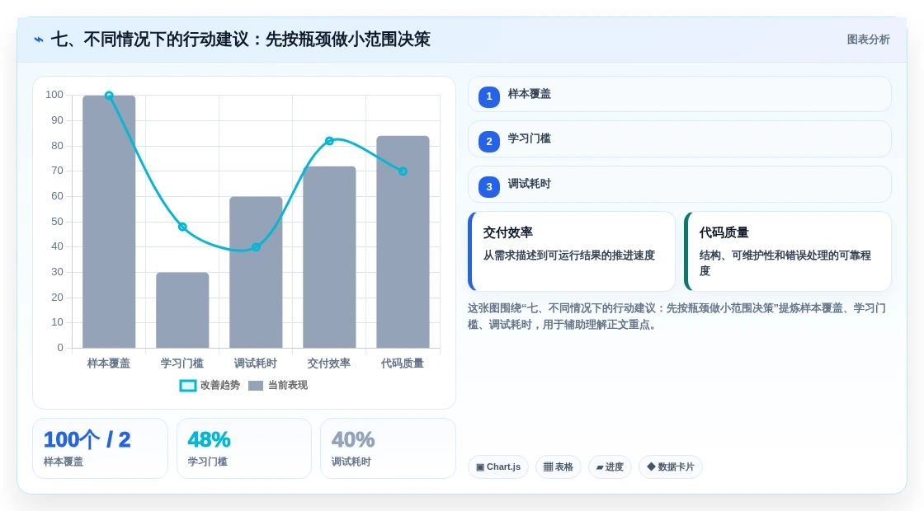Viewport: 924px width, 511px height.
Task: Click the x-axis label 样本覆盖
Action: tap(109, 363)
